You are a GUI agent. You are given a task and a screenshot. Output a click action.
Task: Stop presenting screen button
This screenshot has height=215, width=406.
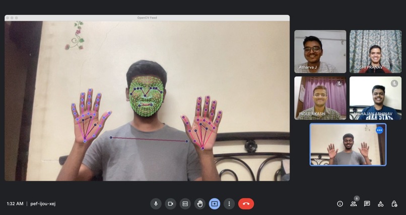pyautogui.click(x=215, y=203)
